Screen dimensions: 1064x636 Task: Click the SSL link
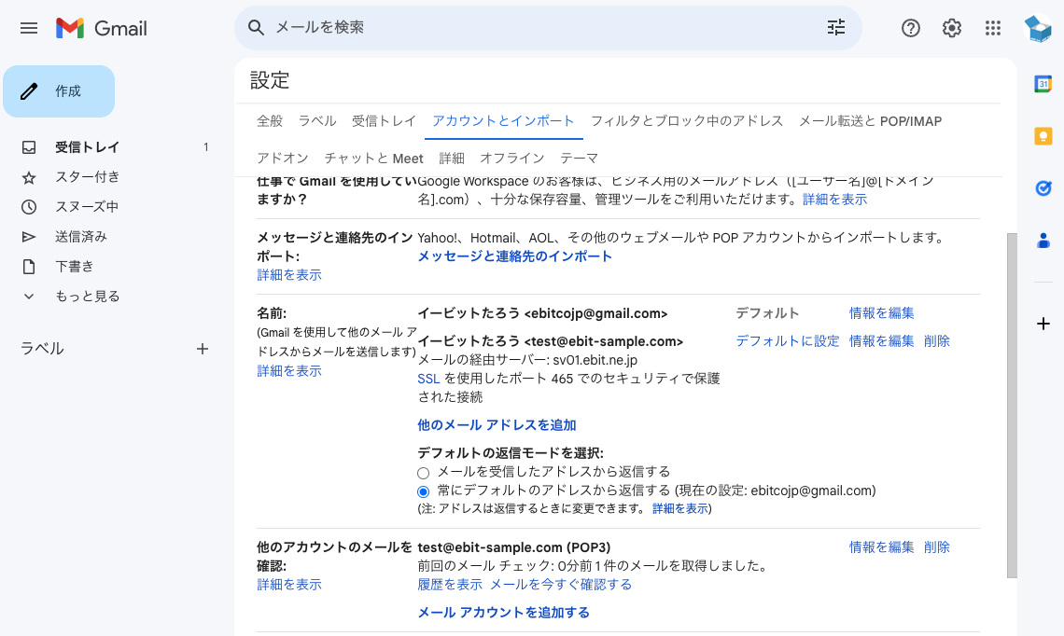point(428,379)
